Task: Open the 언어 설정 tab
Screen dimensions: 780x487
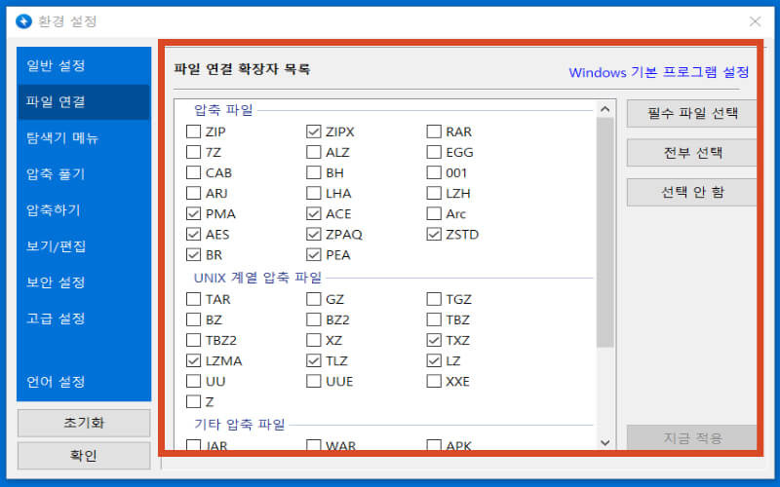Action: point(84,382)
